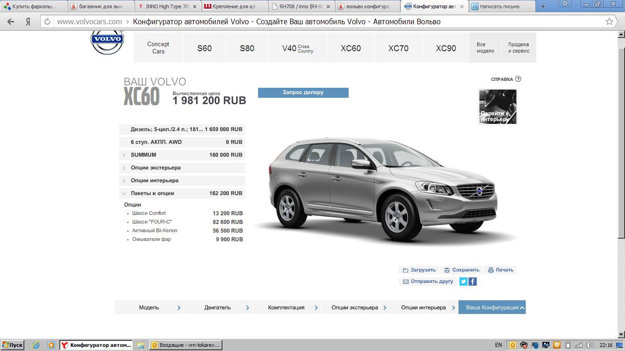Share configuration via Facebook icon
The height and width of the screenshot is (351, 625).
(x=473, y=282)
